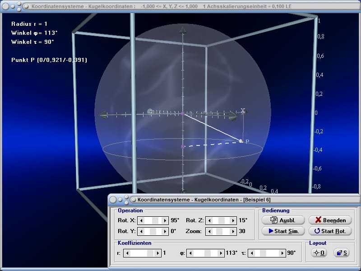Click the τ coefficient value '90°'
This screenshot has width=361, height=271.
coord(292,253)
